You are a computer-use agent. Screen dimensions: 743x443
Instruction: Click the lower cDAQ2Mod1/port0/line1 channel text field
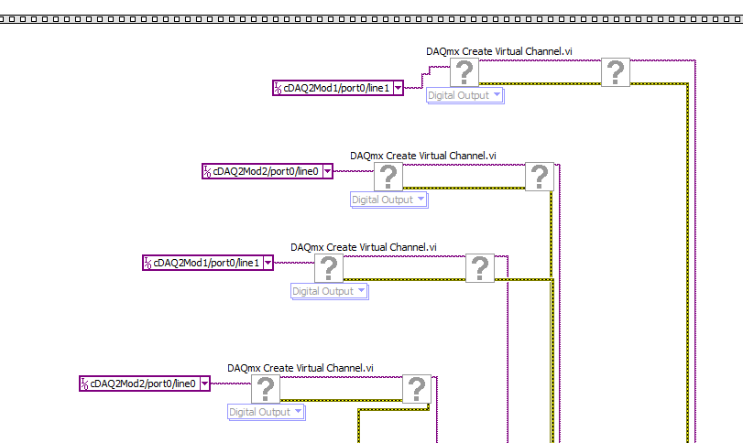coord(207,263)
